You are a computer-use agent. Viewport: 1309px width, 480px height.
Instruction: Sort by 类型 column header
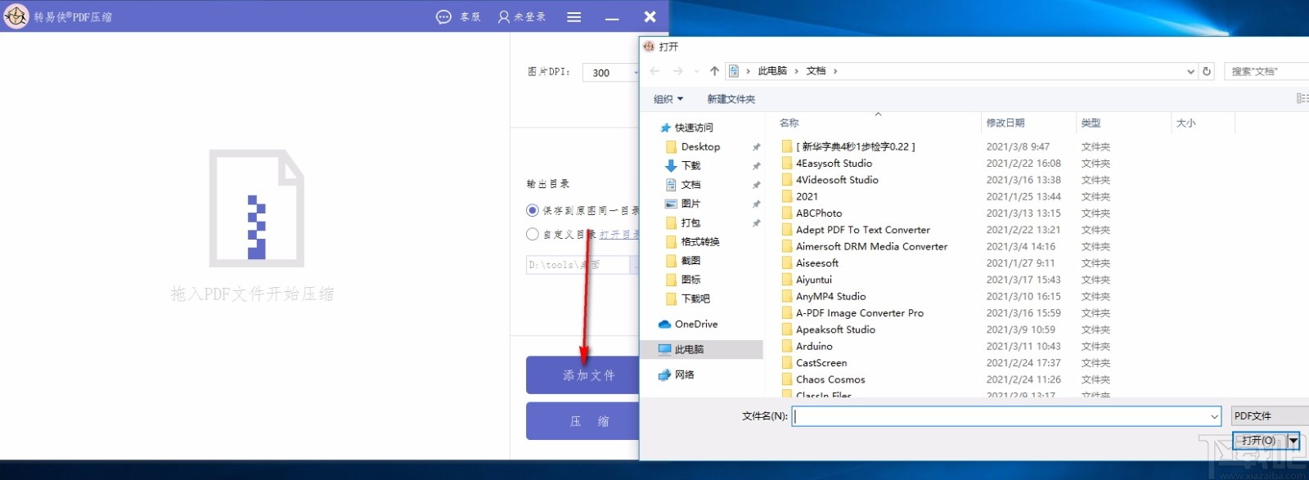click(x=1091, y=123)
